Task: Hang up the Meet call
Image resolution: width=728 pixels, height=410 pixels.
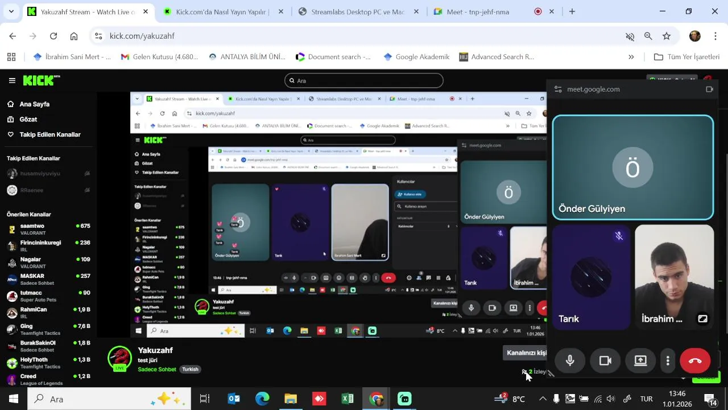Action: click(x=695, y=361)
